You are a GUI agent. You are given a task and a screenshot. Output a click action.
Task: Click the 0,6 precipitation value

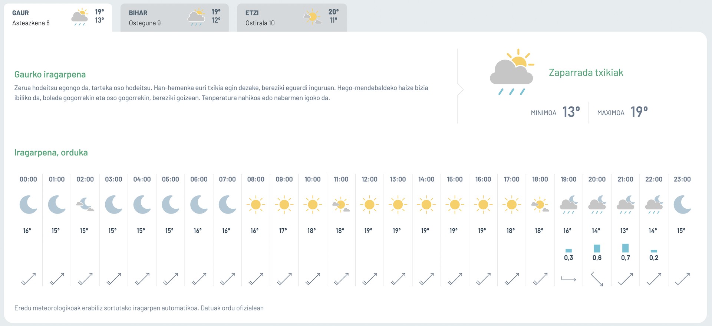(597, 258)
